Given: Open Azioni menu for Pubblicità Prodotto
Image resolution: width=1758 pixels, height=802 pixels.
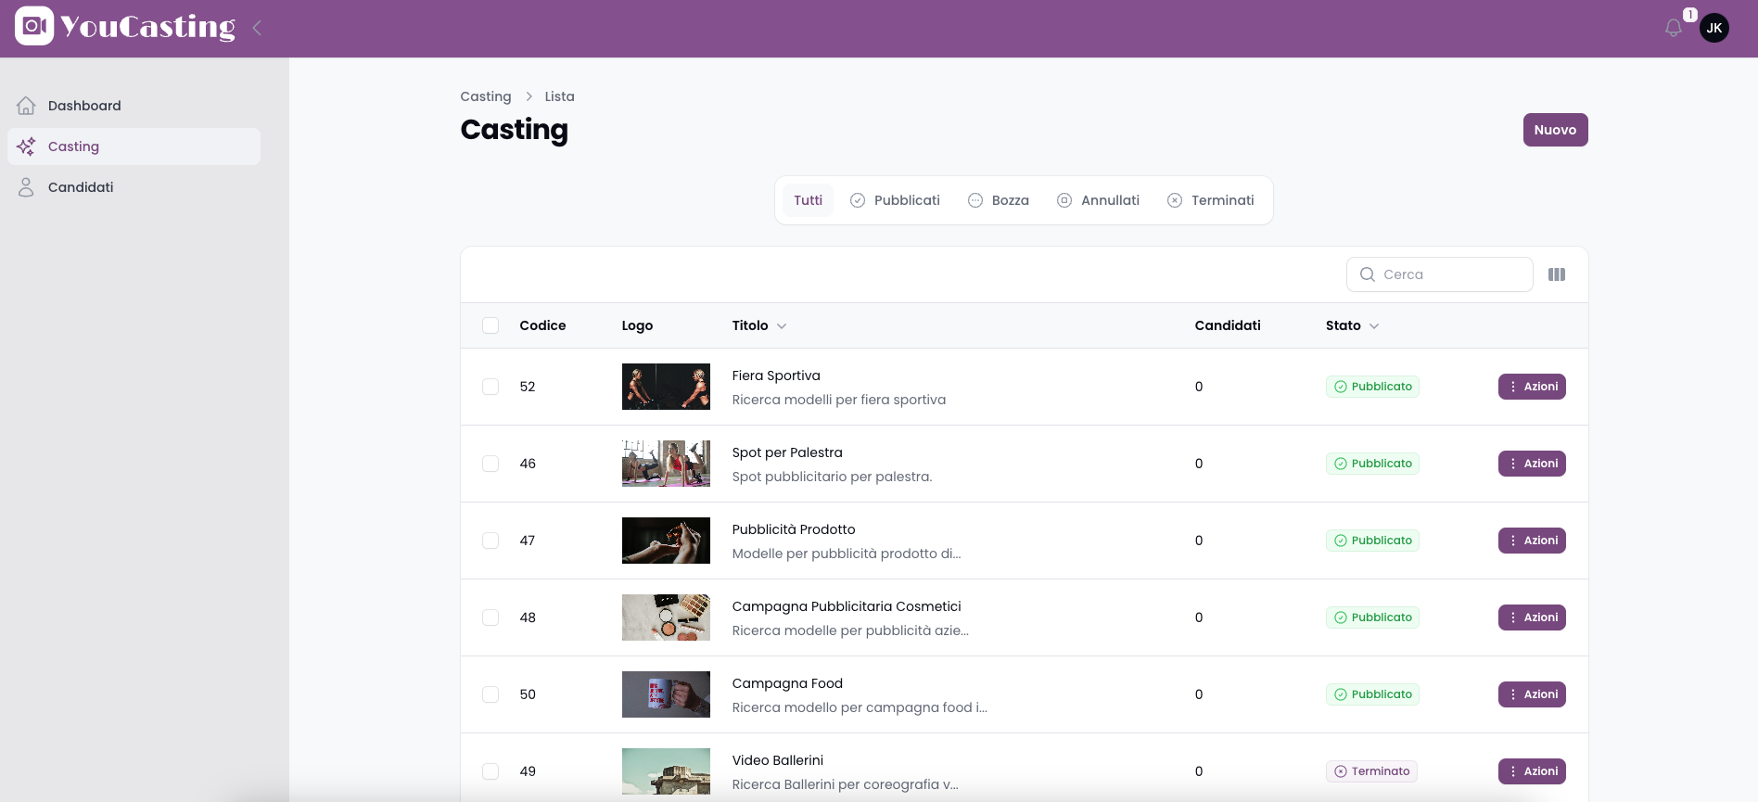Looking at the screenshot, I should coord(1532,541).
